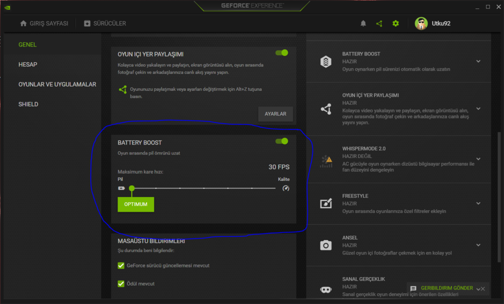Select Shield in settings sidebar

pyautogui.click(x=29, y=105)
